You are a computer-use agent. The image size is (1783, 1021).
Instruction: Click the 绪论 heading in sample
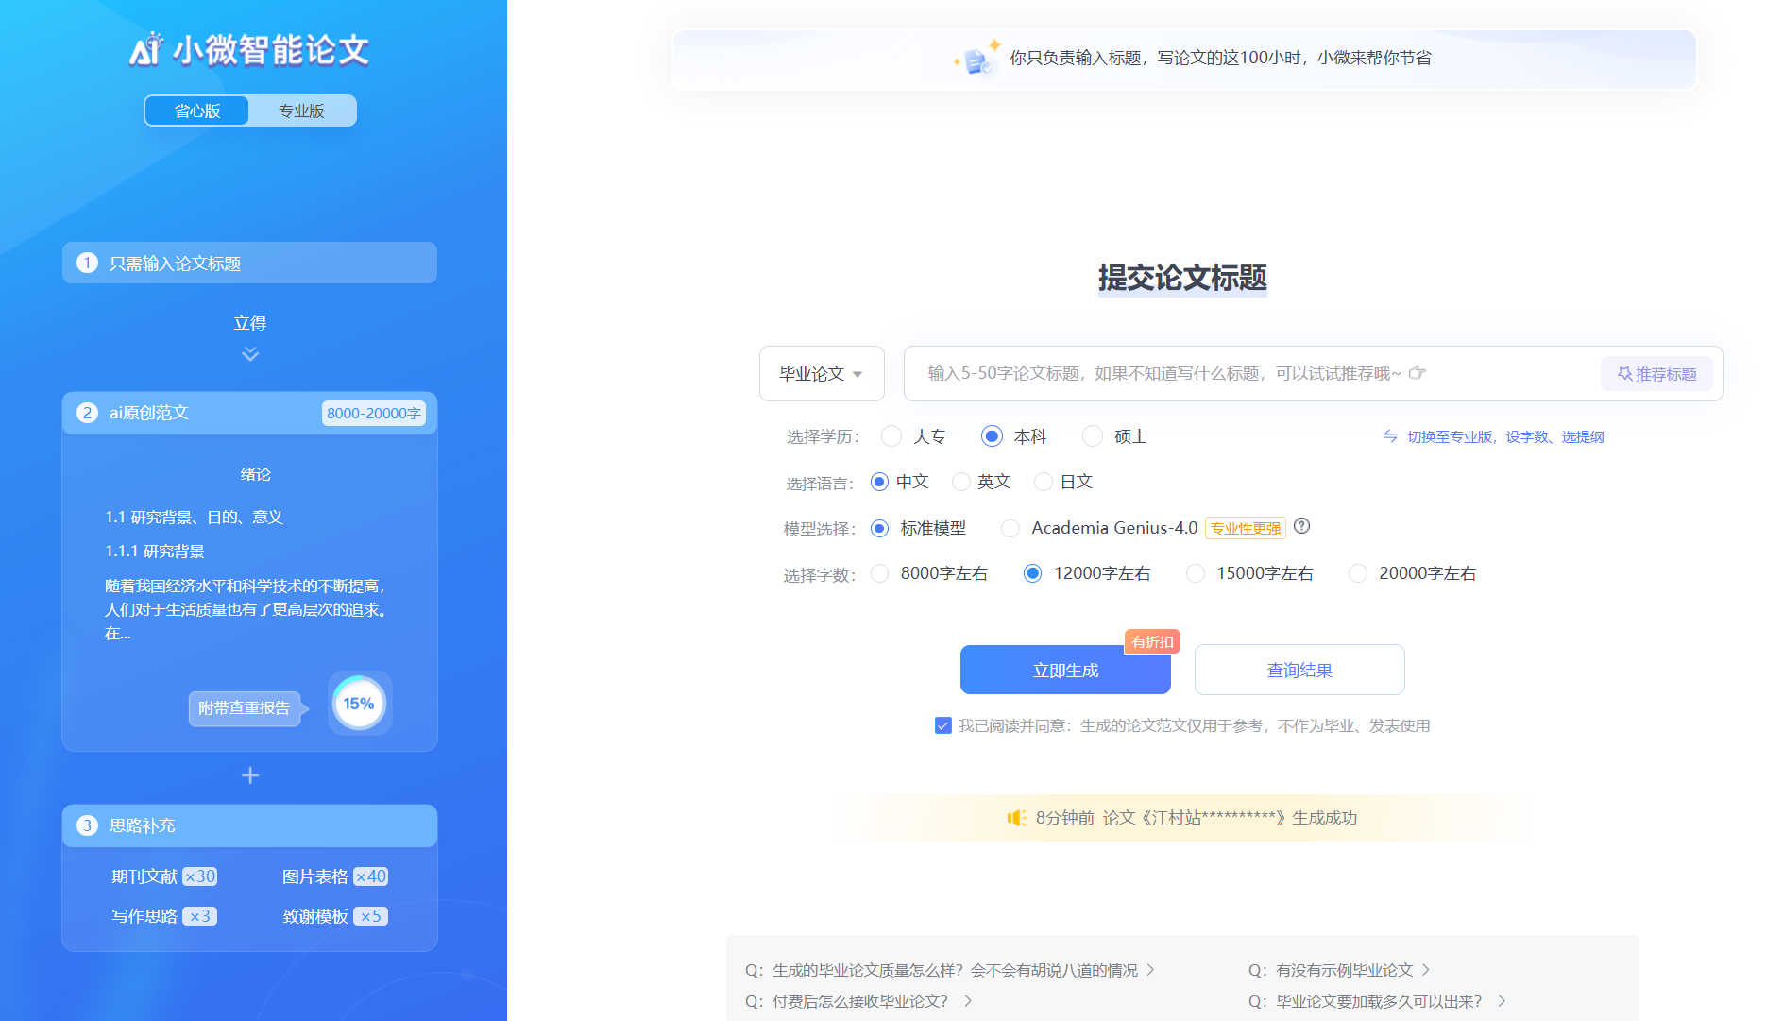[x=255, y=474]
